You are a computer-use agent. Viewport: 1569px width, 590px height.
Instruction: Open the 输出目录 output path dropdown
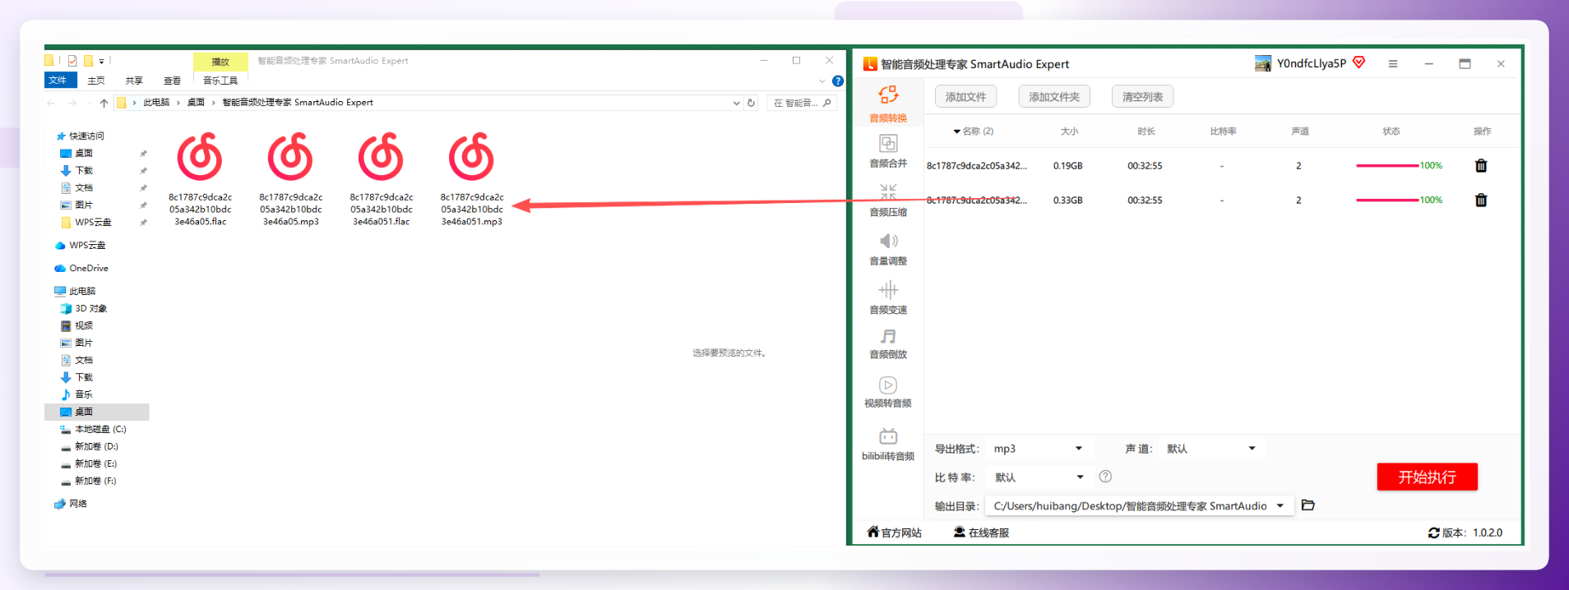(x=1141, y=505)
